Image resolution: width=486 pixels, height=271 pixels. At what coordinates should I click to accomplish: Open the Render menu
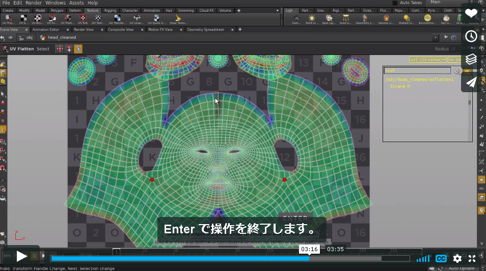pyautogui.click(x=34, y=3)
